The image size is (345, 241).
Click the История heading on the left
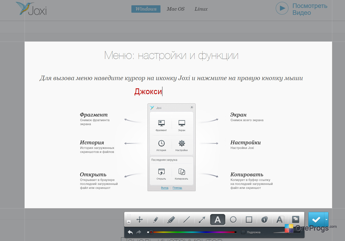pos(92,143)
